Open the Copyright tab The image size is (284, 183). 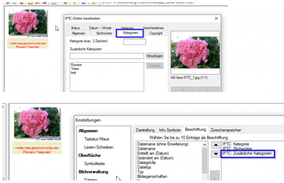(156, 33)
